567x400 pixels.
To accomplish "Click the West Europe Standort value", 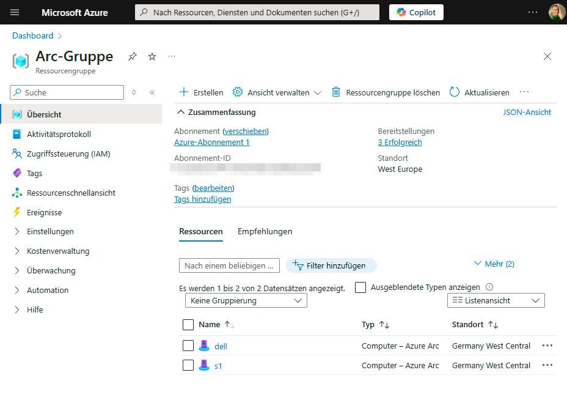I will pyautogui.click(x=400, y=169).
